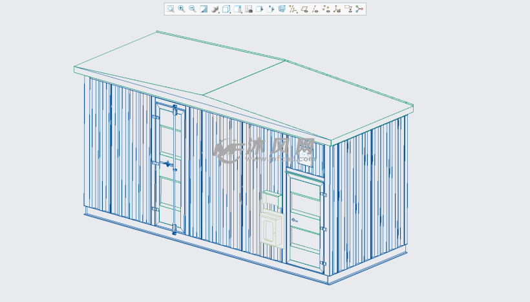Toggle datum plane display
Image resolution: width=530 pixels, height=302 pixels.
(304, 9)
